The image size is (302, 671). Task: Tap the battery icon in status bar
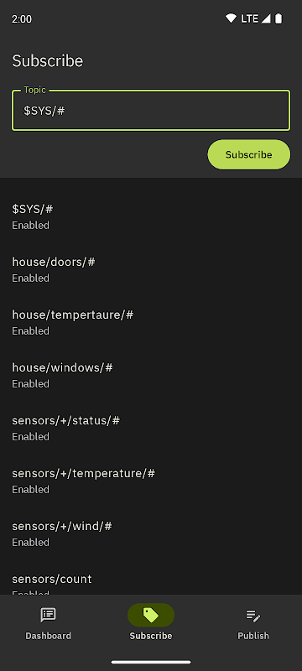(279, 18)
